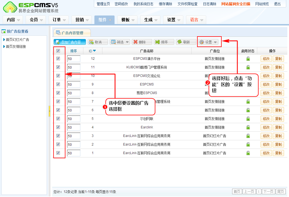
Task: Click 退出 to log out
Action: click(x=277, y=4)
